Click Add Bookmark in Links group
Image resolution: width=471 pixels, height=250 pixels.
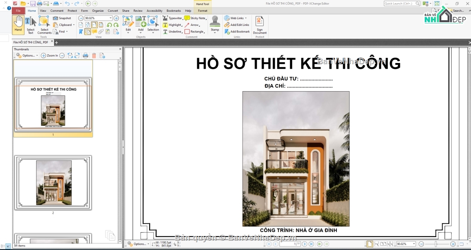tap(237, 31)
